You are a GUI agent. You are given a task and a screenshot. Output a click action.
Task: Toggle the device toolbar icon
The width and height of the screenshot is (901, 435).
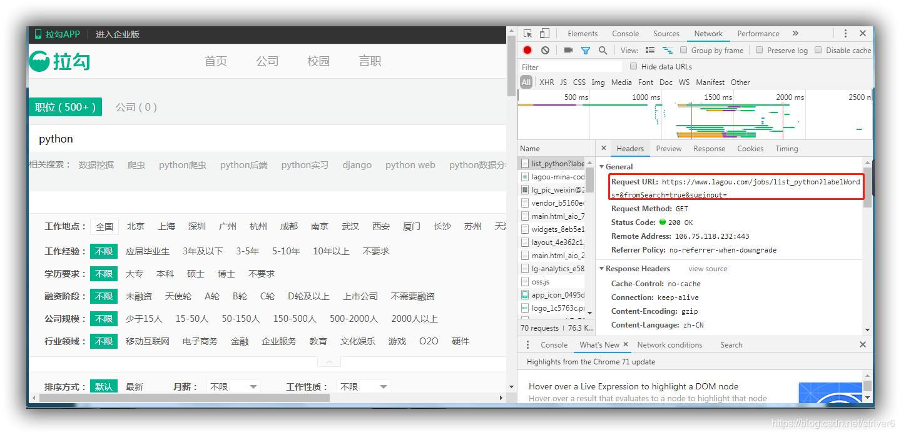(544, 34)
